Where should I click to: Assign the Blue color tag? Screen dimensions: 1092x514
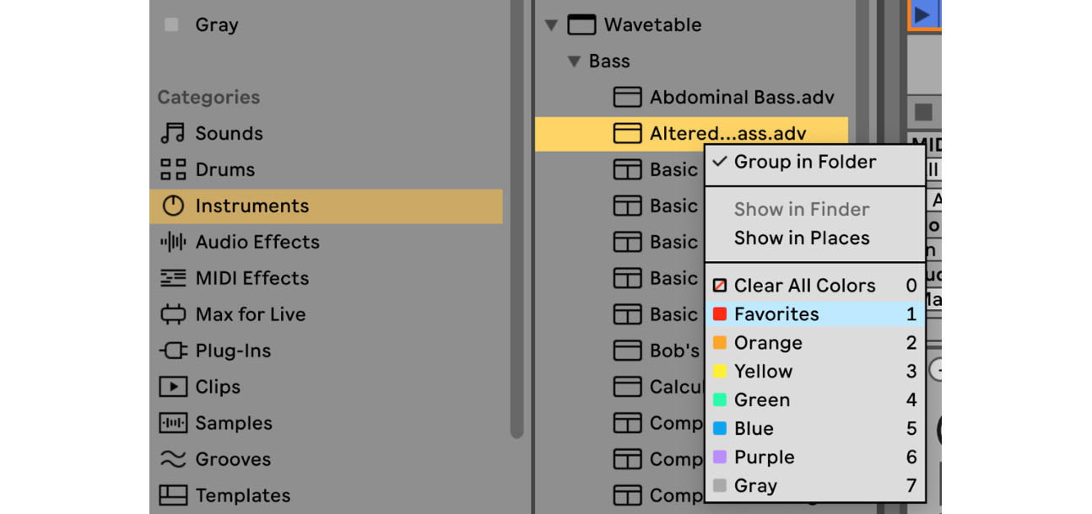[x=815, y=429]
